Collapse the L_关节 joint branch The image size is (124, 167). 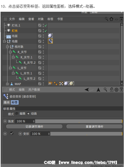pos(10,68)
